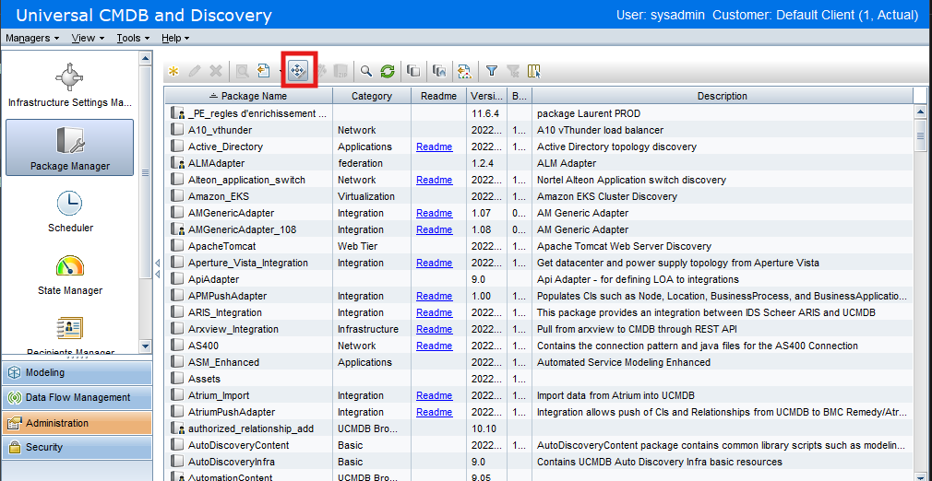Click the Security padlock icon
The width and height of the screenshot is (932, 481).
13,447
